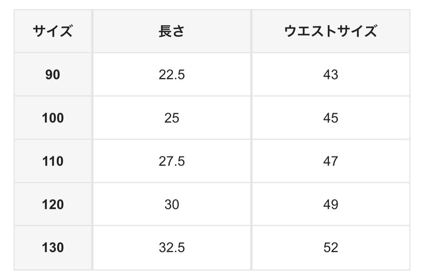Click the length value 22.5
This screenshot has height=280, width=424.
(x=171, y=75)
